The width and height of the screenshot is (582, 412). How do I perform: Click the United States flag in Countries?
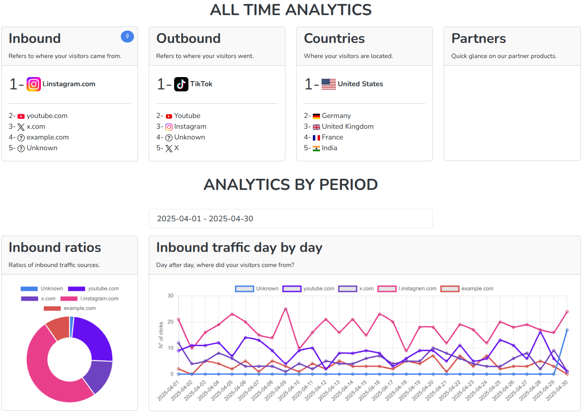328,84
